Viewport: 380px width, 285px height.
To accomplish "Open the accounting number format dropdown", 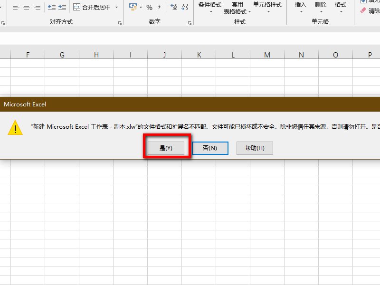I will [141, 7].
